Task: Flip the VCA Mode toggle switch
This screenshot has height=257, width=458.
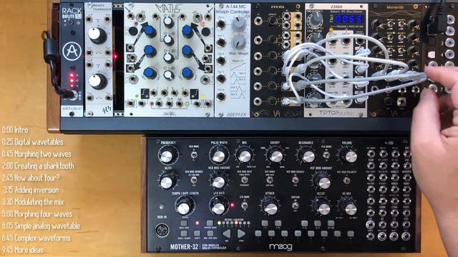Action: (326, 156)
